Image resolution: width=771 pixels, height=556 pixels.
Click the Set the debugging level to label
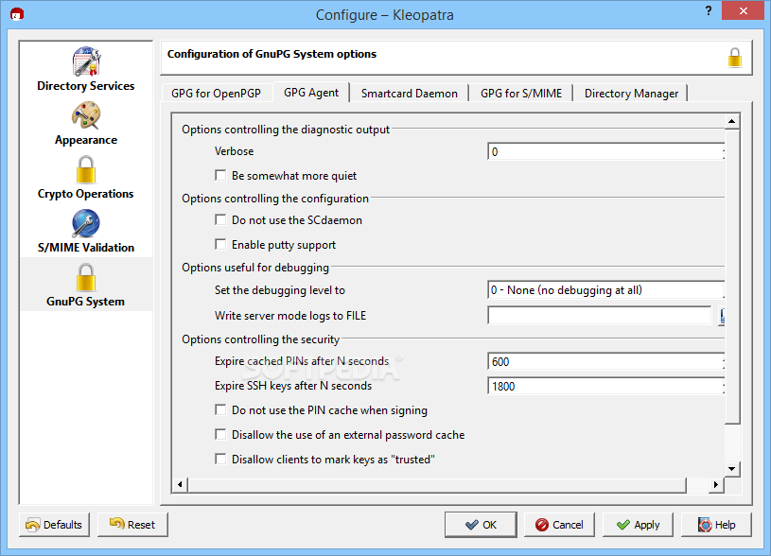point(280,290)
